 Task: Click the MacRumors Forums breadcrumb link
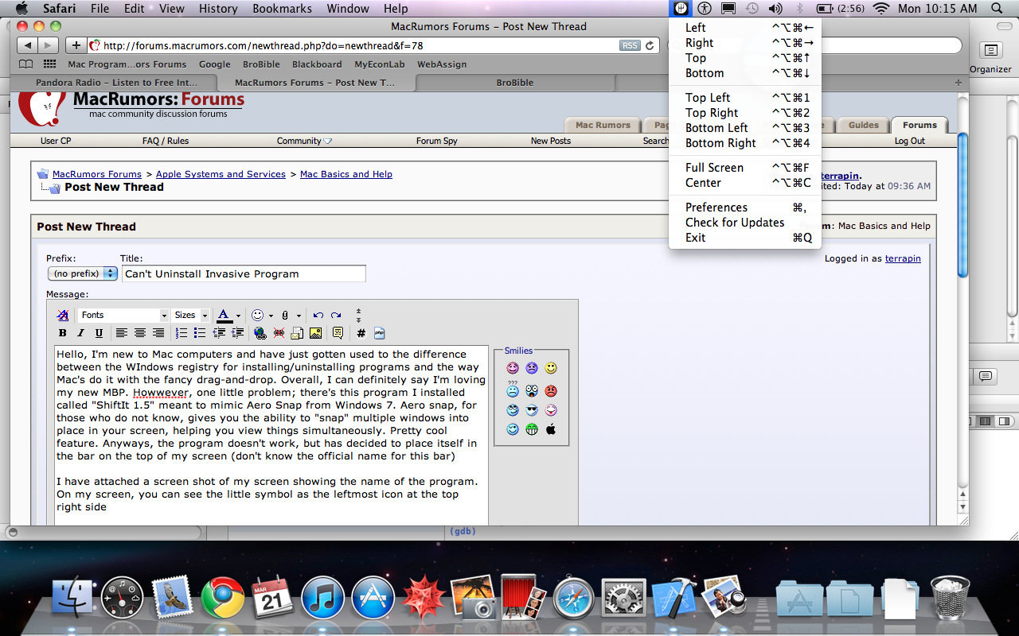(x=97, y=174)
